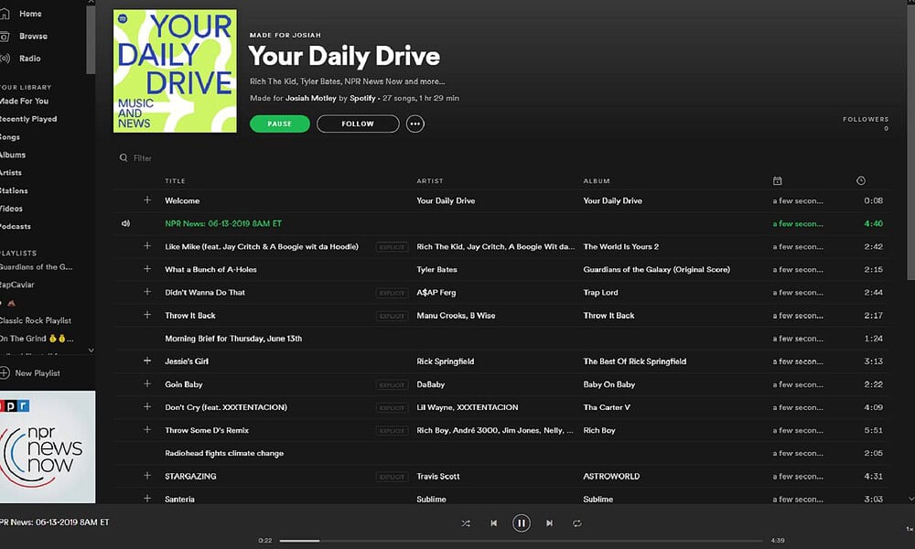The height and width of the screenshot is (549, 915).
Task: Follow the Your Daily Drive playlist
Action: [x=358, y=124]
